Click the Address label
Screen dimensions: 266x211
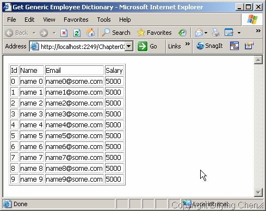16,46
